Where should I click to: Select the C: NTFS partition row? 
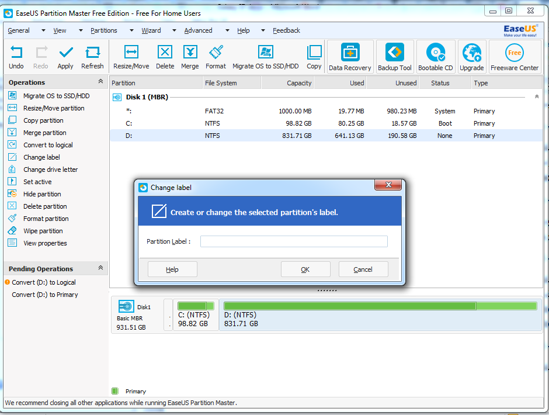326,123
